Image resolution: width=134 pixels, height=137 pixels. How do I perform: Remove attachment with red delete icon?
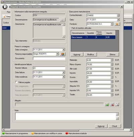click(112, 105)
